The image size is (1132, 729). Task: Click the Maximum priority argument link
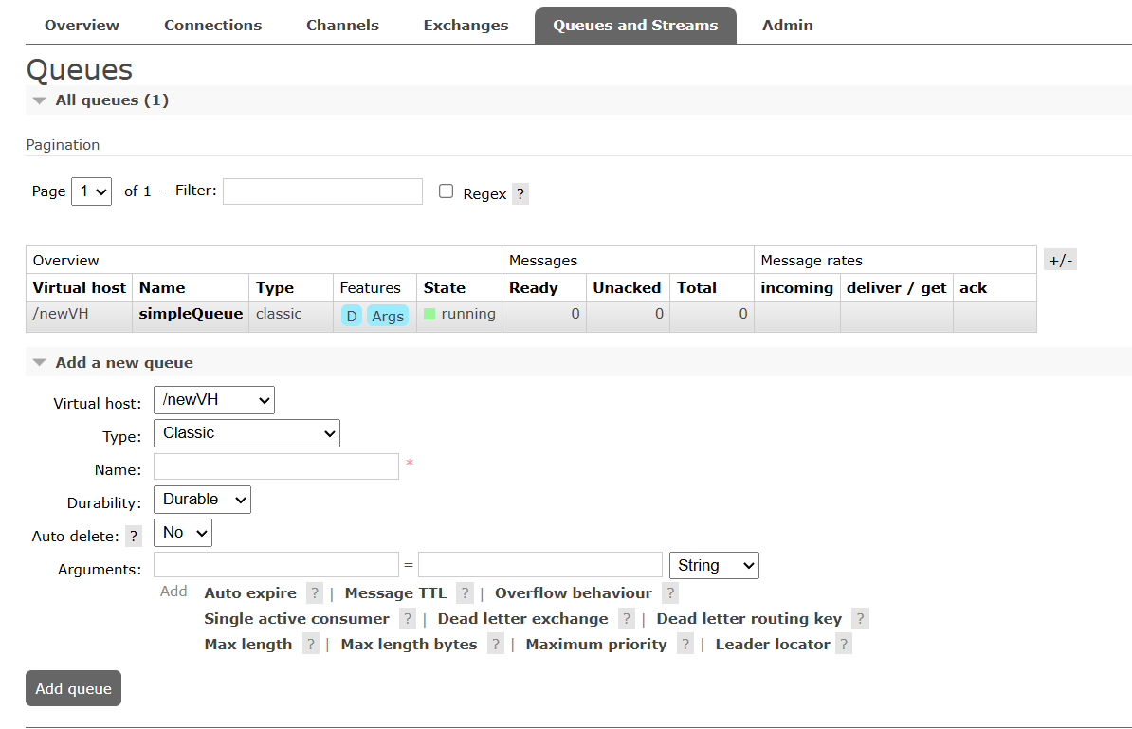pyautogui.click(x=595, y=645)
